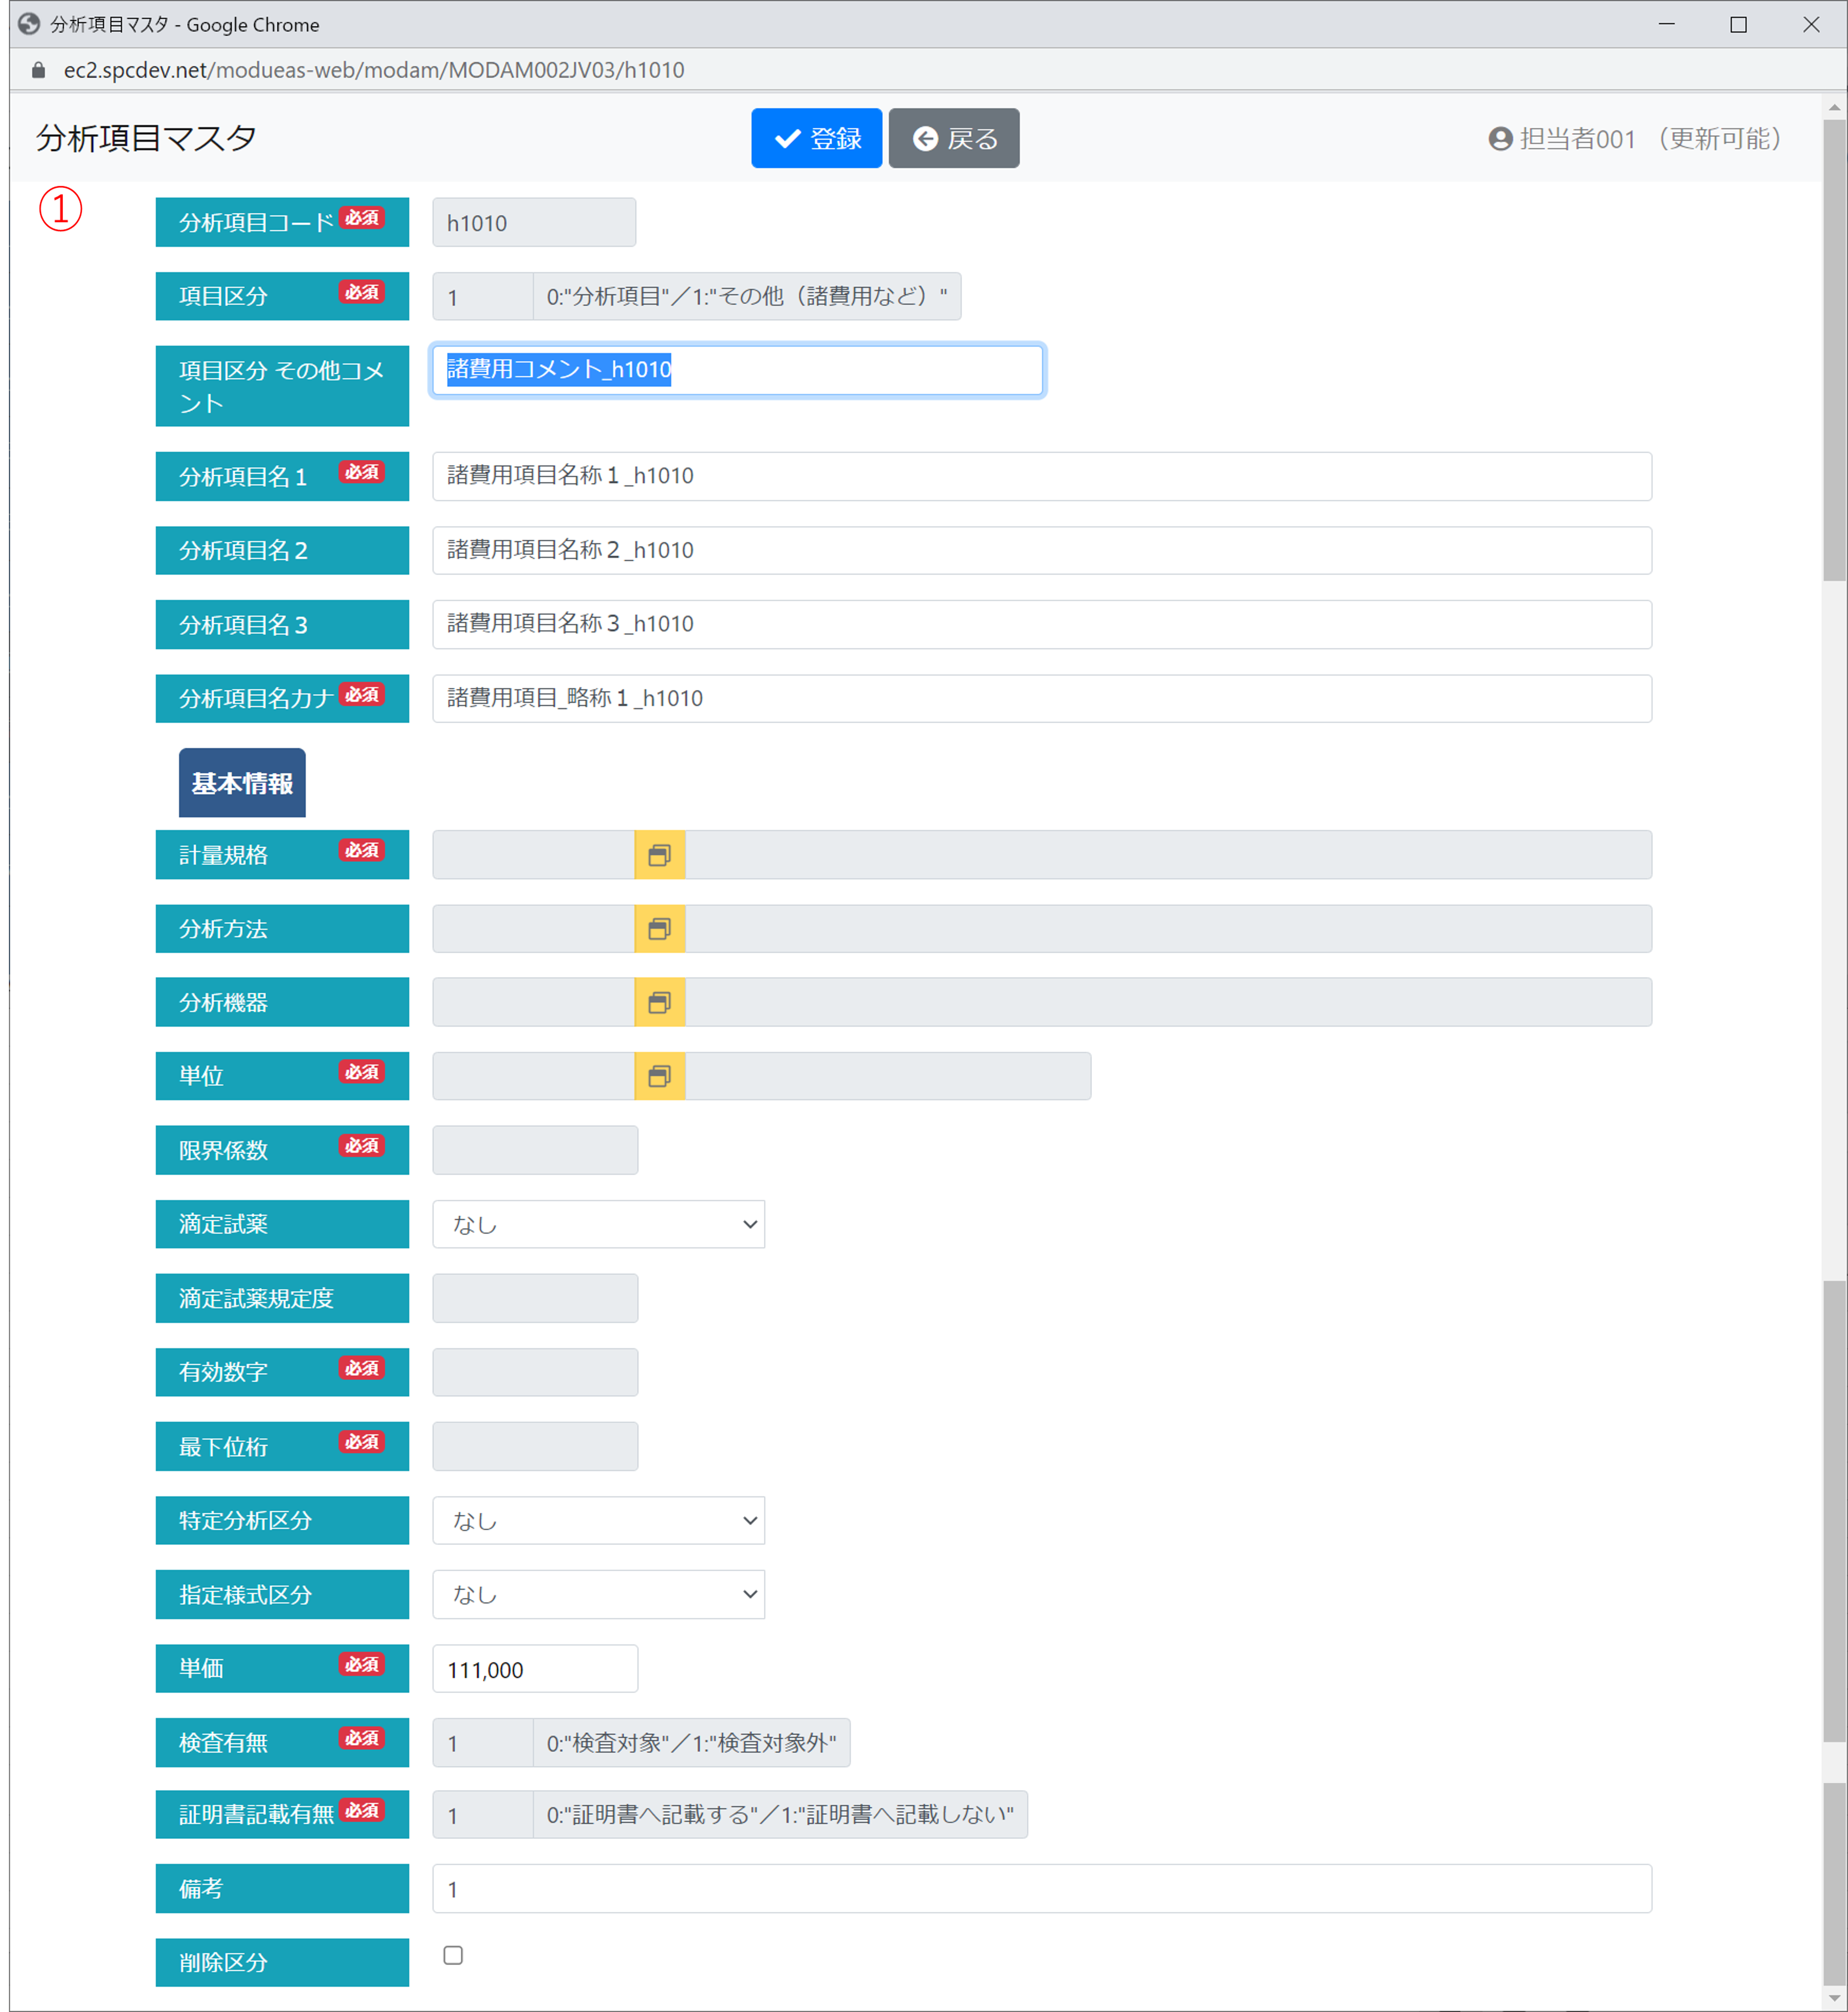
Task: Click the 最下位桁 field
Action: click(x=535, y=1446)
